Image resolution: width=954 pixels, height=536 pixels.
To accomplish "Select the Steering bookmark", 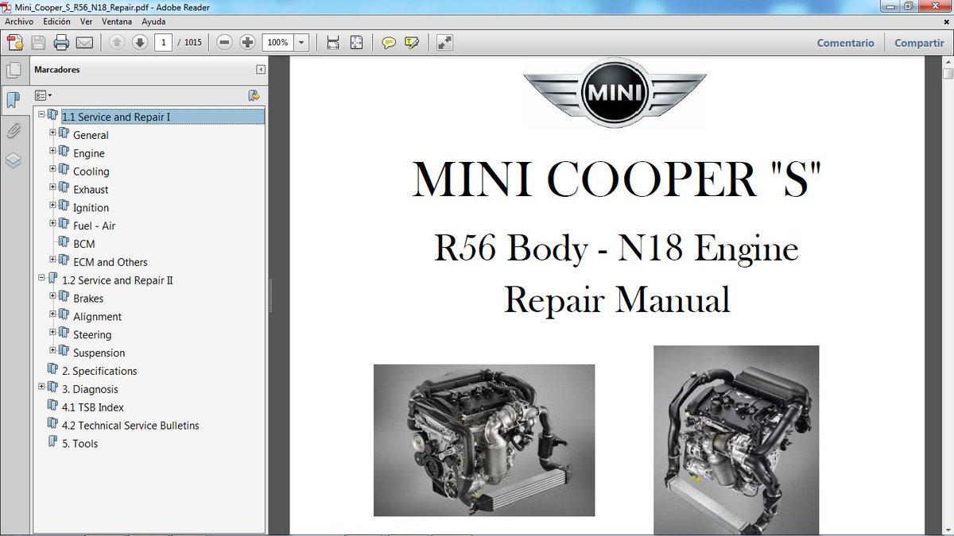I will [x=92, y=335].
